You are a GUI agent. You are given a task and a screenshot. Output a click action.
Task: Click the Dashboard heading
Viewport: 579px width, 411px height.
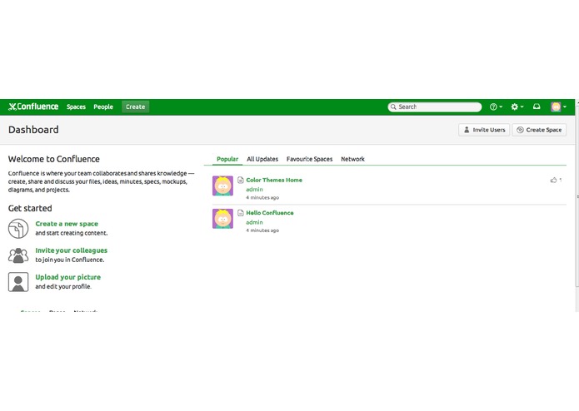[x=33, y=130]
